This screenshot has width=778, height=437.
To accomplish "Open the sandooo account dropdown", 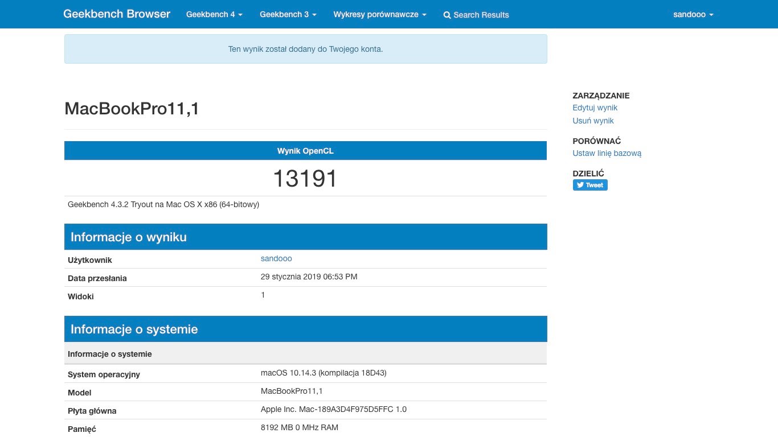I will click(693, 14).
